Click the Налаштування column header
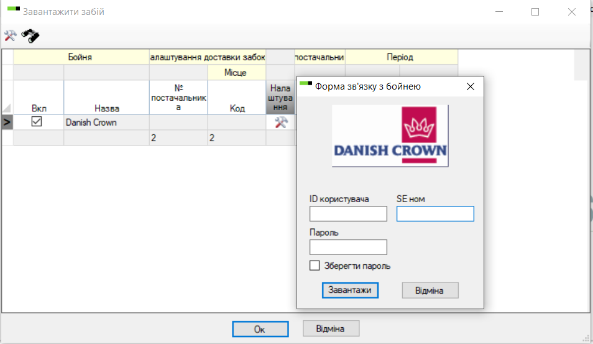This screenshot has height=344, width=593. [280, 97]
